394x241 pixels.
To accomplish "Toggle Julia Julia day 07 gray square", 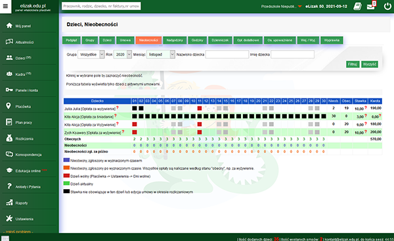I will pyautogui.click(x=173, y=108).
